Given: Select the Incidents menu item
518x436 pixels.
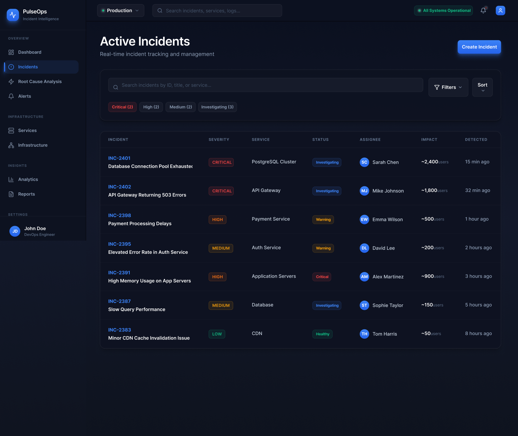Looking at the screenshot, I should coord(28,67).
